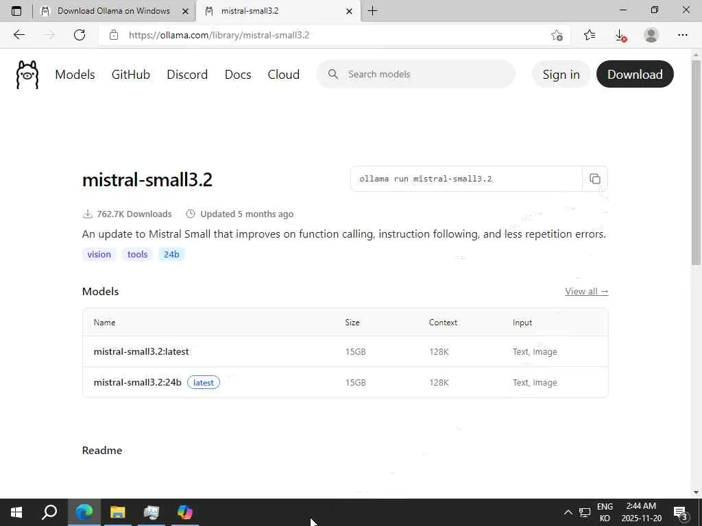This screenshot has height=526, width=702.
Task: Click the address bar URL
Action: [x=219, y=35]
